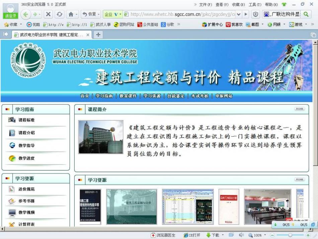Click the browser back arrow button

[x=26, y=14]
